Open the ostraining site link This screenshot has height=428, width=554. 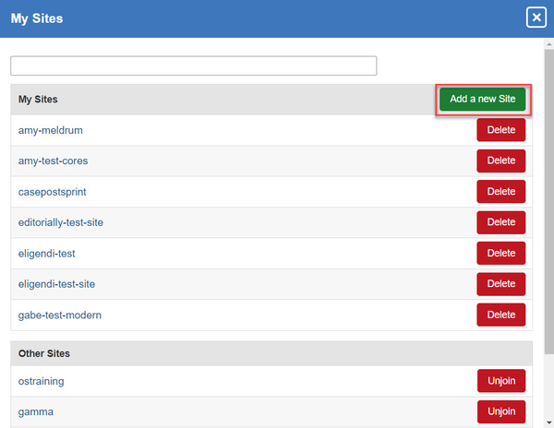[41, 381]
